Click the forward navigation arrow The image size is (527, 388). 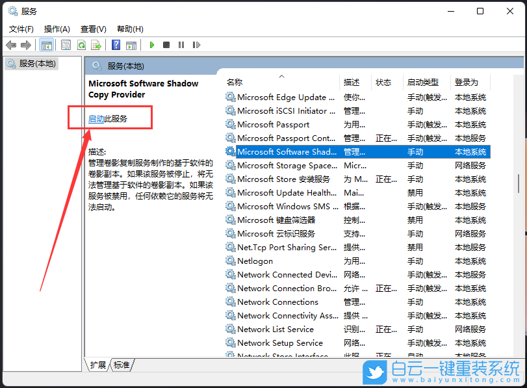27,45
